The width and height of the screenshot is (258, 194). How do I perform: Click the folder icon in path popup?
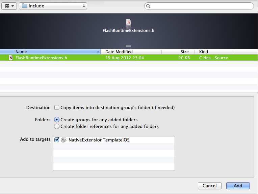[25, 6]
